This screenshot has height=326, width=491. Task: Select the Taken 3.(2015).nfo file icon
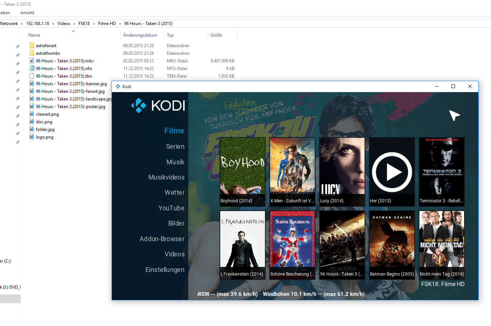tap(32, 69)
